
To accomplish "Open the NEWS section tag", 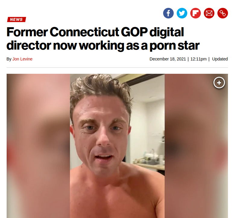I will [17, 19].
